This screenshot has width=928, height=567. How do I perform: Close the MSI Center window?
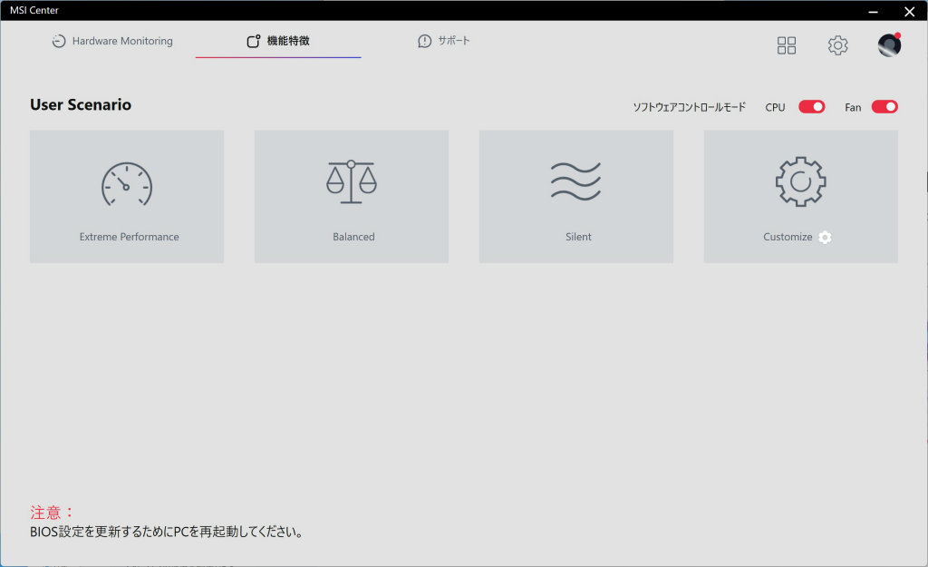pyautogui.click(x=910, y=11)
